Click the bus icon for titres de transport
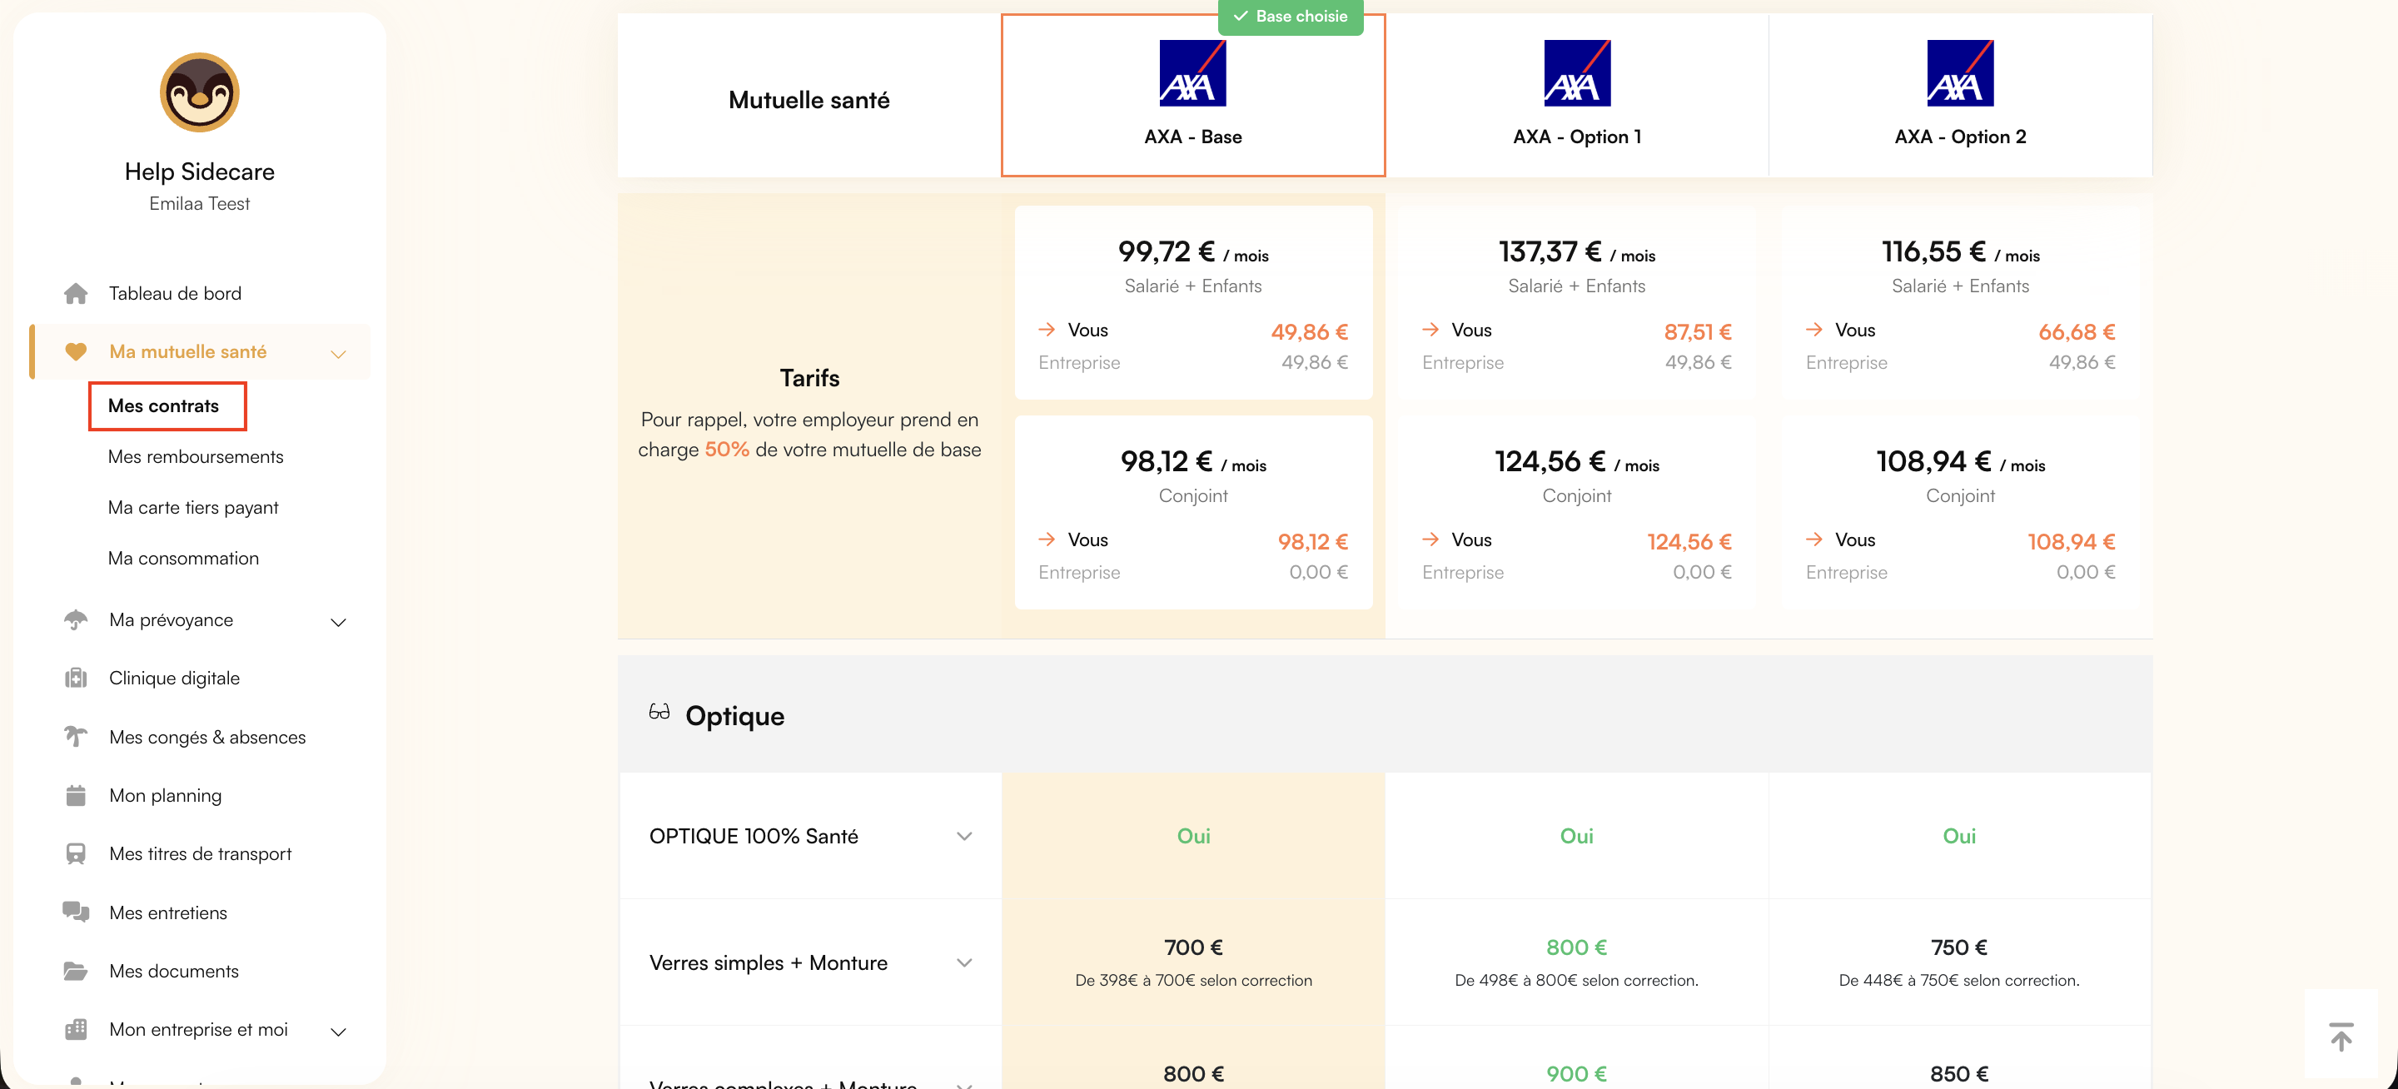This screenshot has height=1089, width=2398. coord(77,854)
